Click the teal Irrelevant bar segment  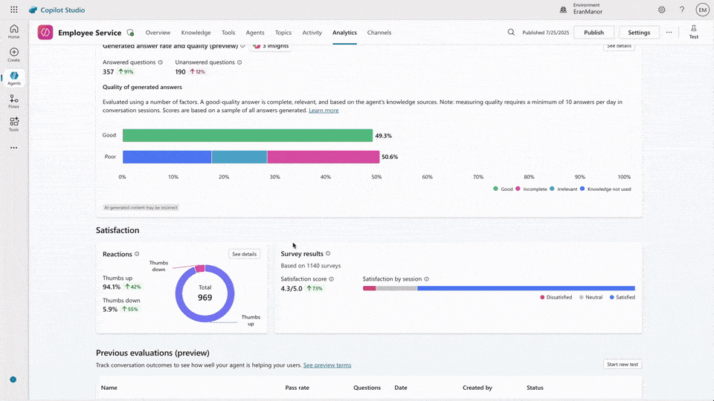(x=239, y=157)
